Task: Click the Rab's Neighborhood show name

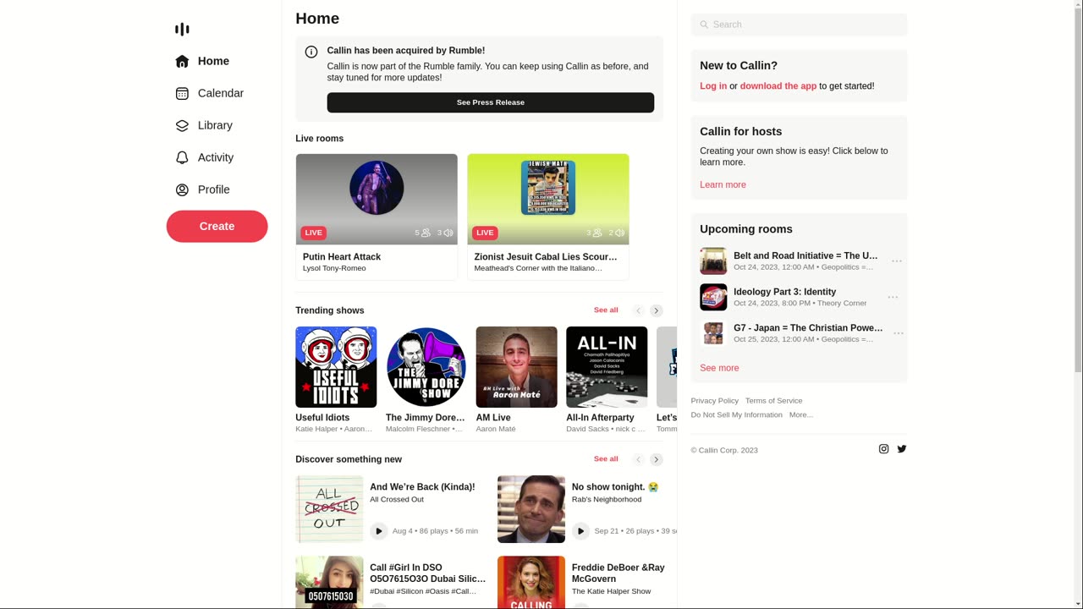Action: pos(607,500)
